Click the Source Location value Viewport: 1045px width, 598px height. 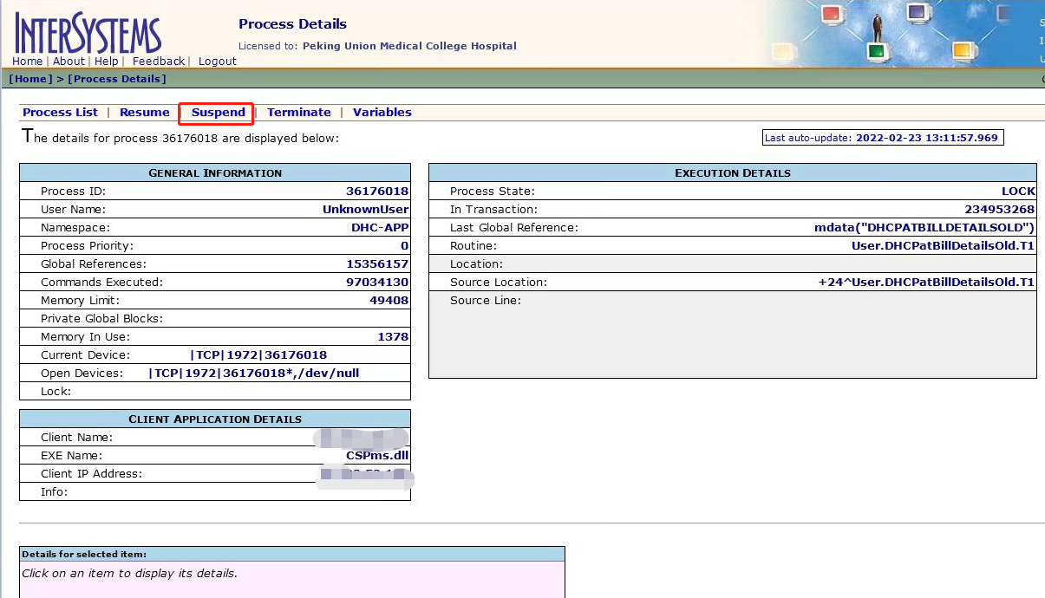(925, 283)
